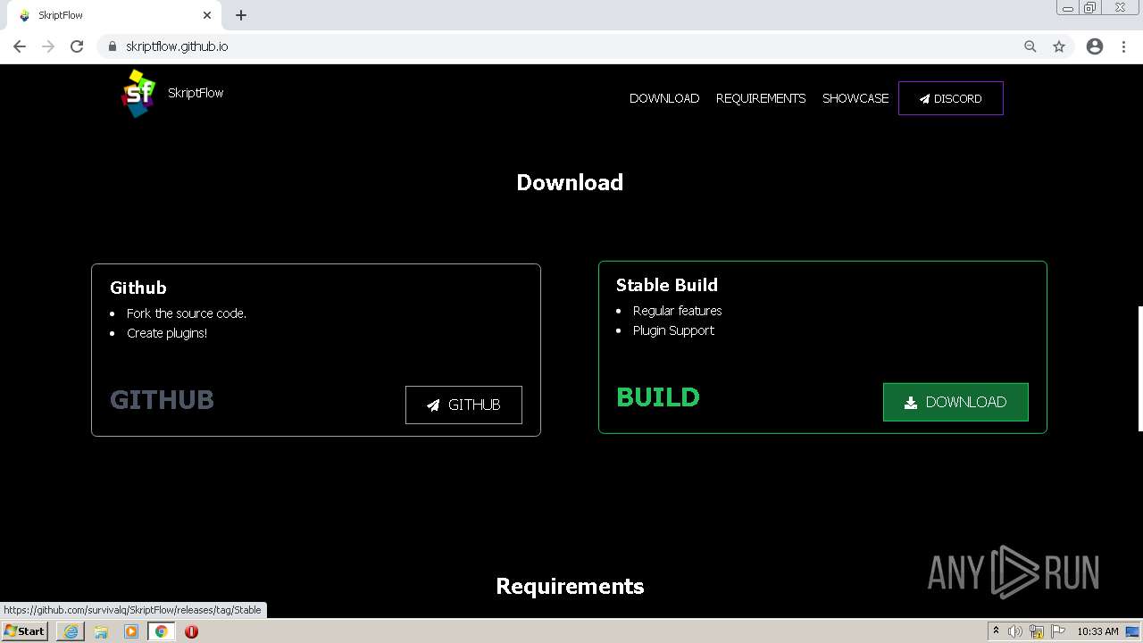Image resolution: width=1143 pixels, height=643 pixels.
Task: Bookmark this page with the star
Action: [1059, 46]
